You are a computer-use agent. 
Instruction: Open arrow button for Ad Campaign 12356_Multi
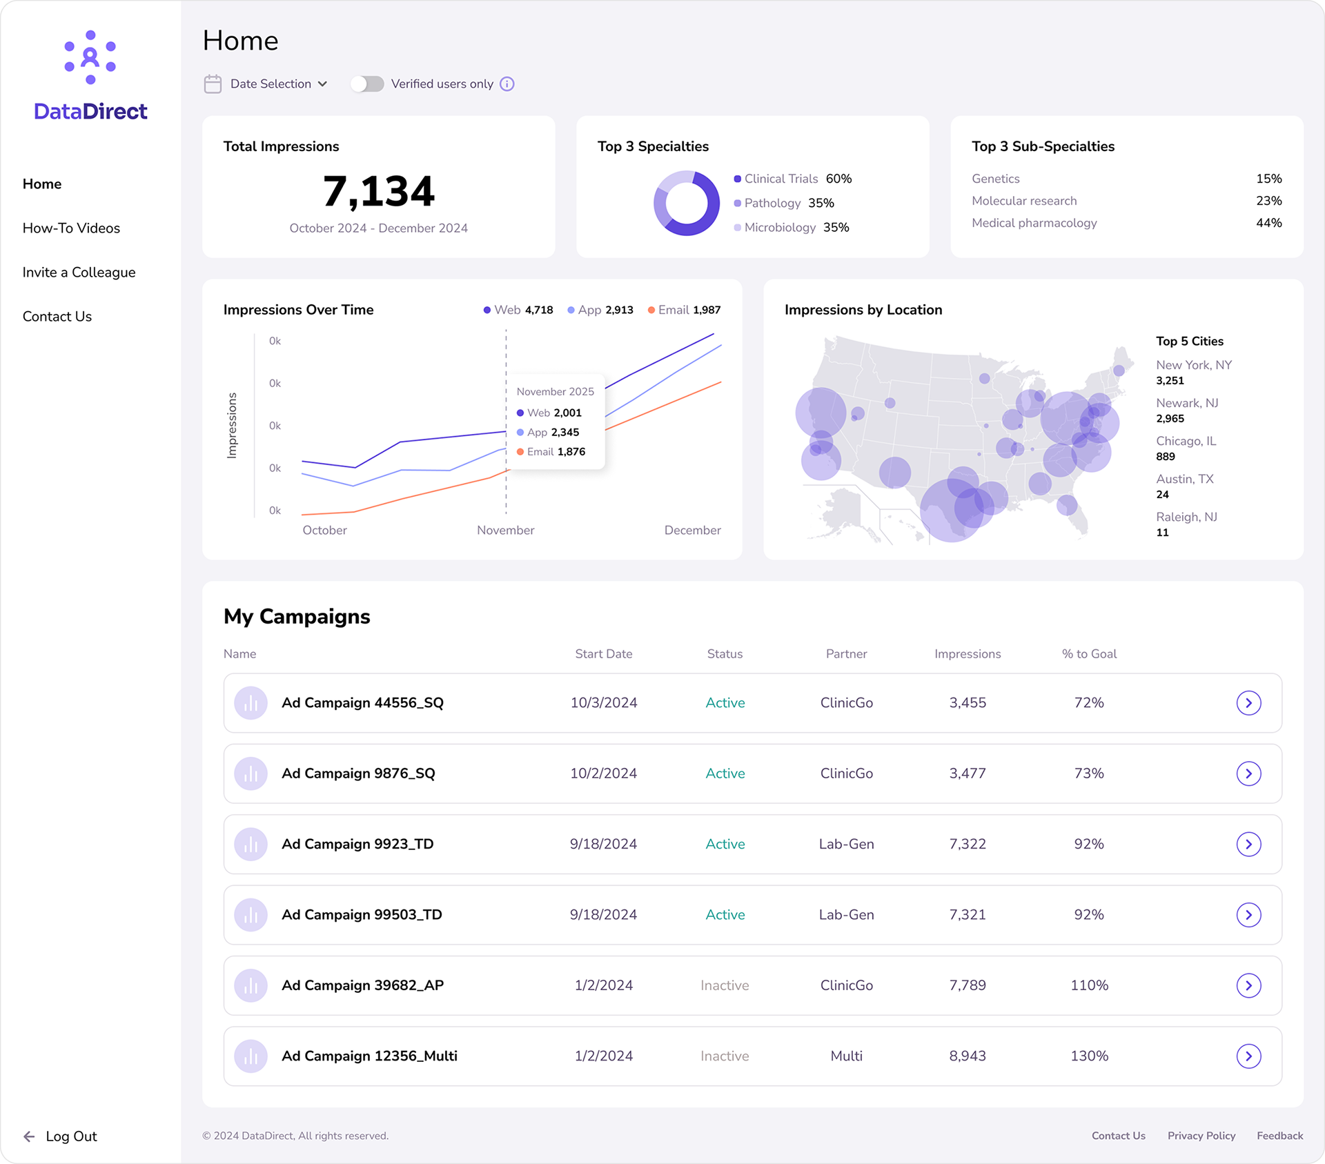1248,1056
